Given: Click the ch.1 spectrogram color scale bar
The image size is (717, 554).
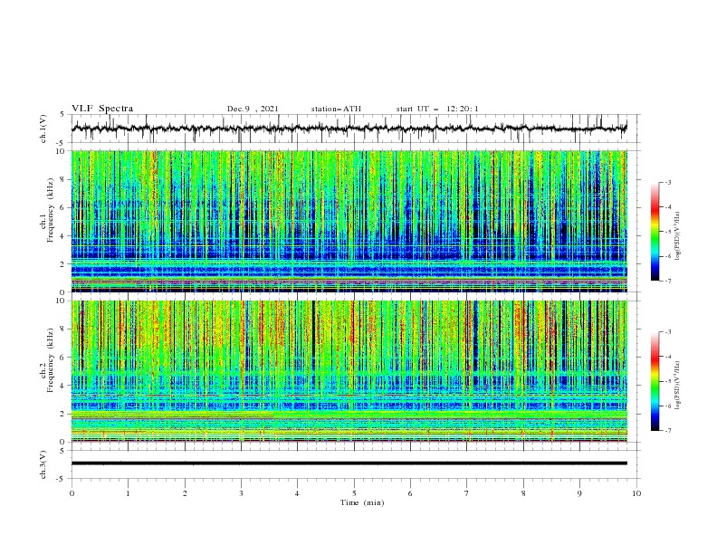Looking at the screenshot, I should point(655,232).
